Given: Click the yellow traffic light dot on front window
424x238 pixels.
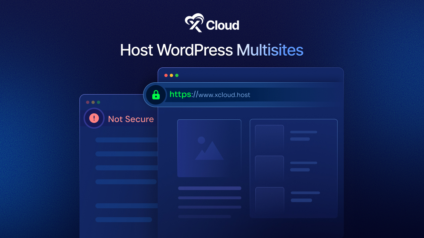Looking at the screenshot, I should [x=172, y=75].
